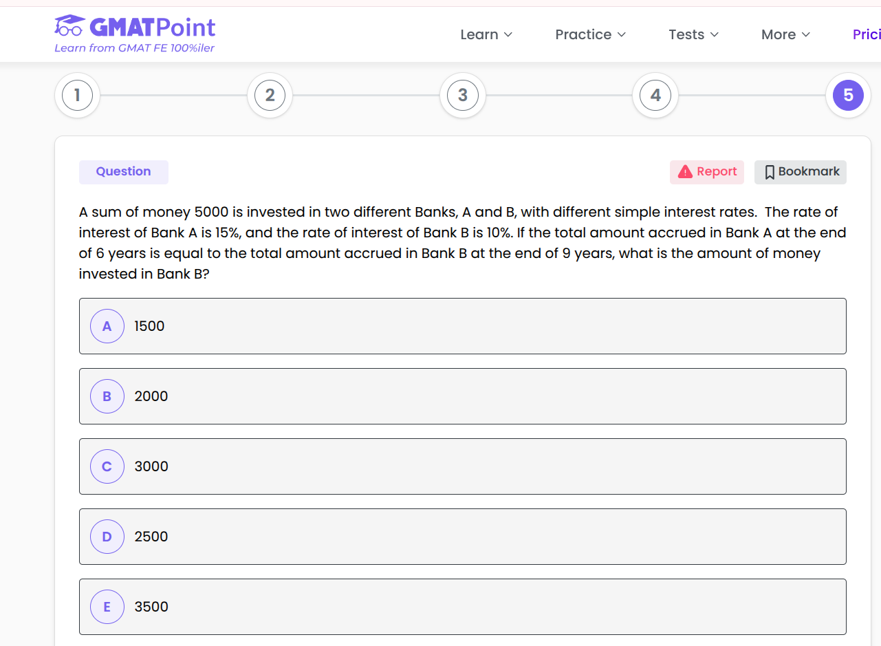Open the Pricing menu item

tap(866, 34)
